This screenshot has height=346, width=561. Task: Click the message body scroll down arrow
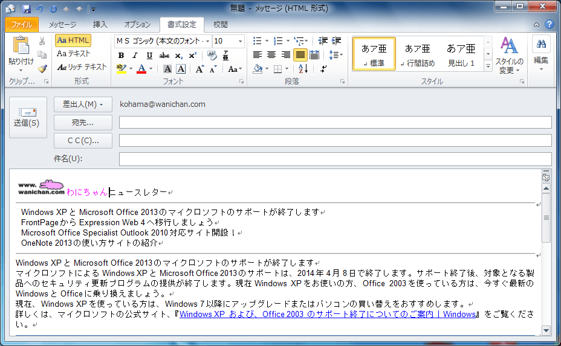coord(546,330)
